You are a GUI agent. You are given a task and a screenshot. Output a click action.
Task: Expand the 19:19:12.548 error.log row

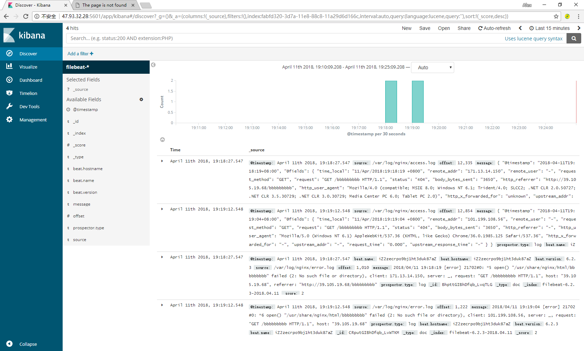(x=162, y=305)
